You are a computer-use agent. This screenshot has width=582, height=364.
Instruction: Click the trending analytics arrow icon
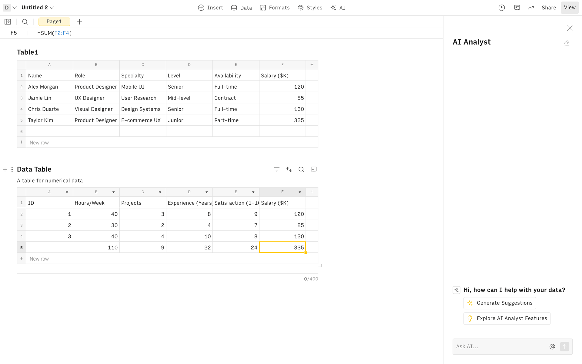531,8
